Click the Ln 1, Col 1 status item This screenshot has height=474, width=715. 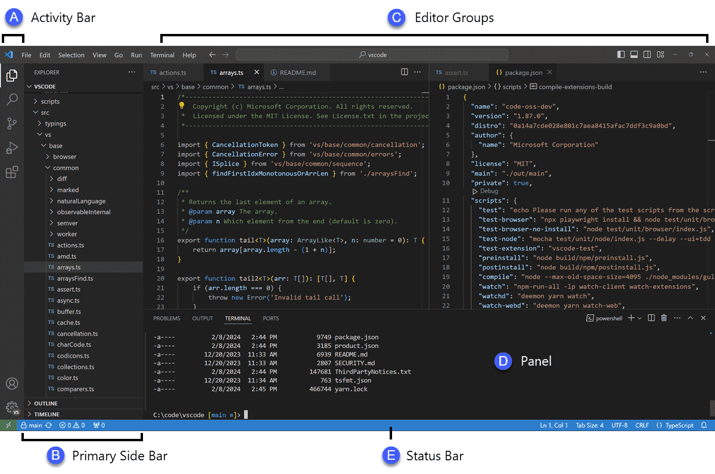(554, 425)
